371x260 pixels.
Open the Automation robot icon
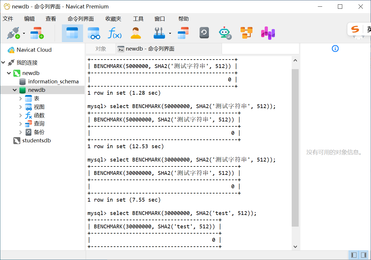coord(225,33)
